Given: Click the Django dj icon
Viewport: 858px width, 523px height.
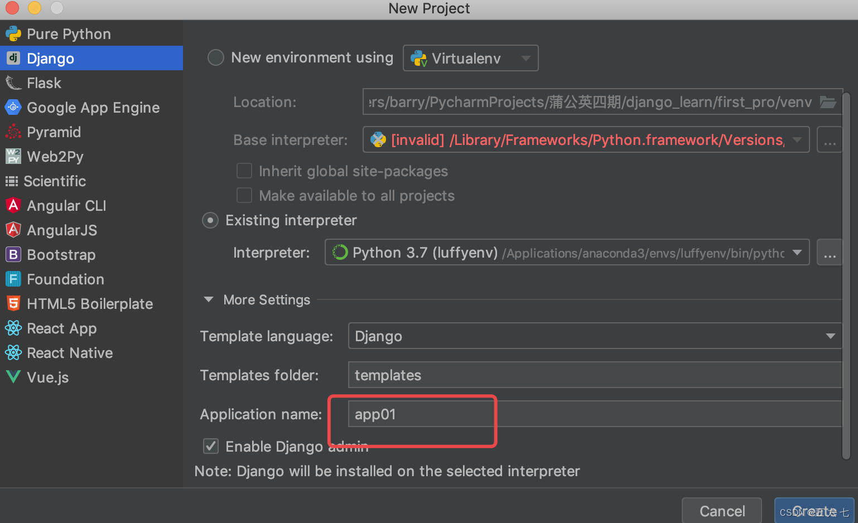Looking at the screenshot, I should click(13, 58).
